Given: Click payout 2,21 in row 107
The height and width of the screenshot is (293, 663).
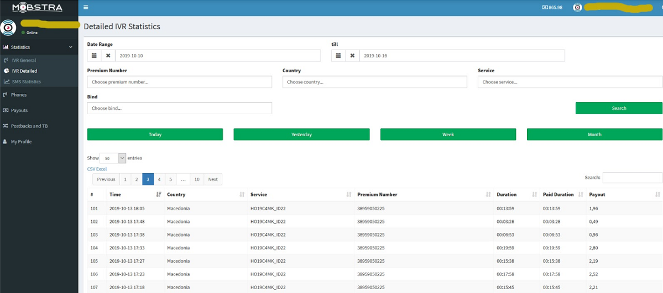Looking at the screenshot, I should tap(594, 287).
